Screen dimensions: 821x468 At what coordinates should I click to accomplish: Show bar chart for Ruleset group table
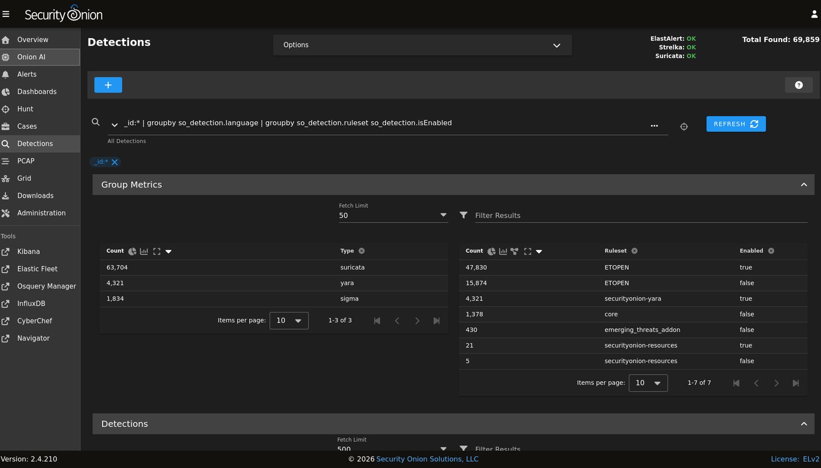503,251
